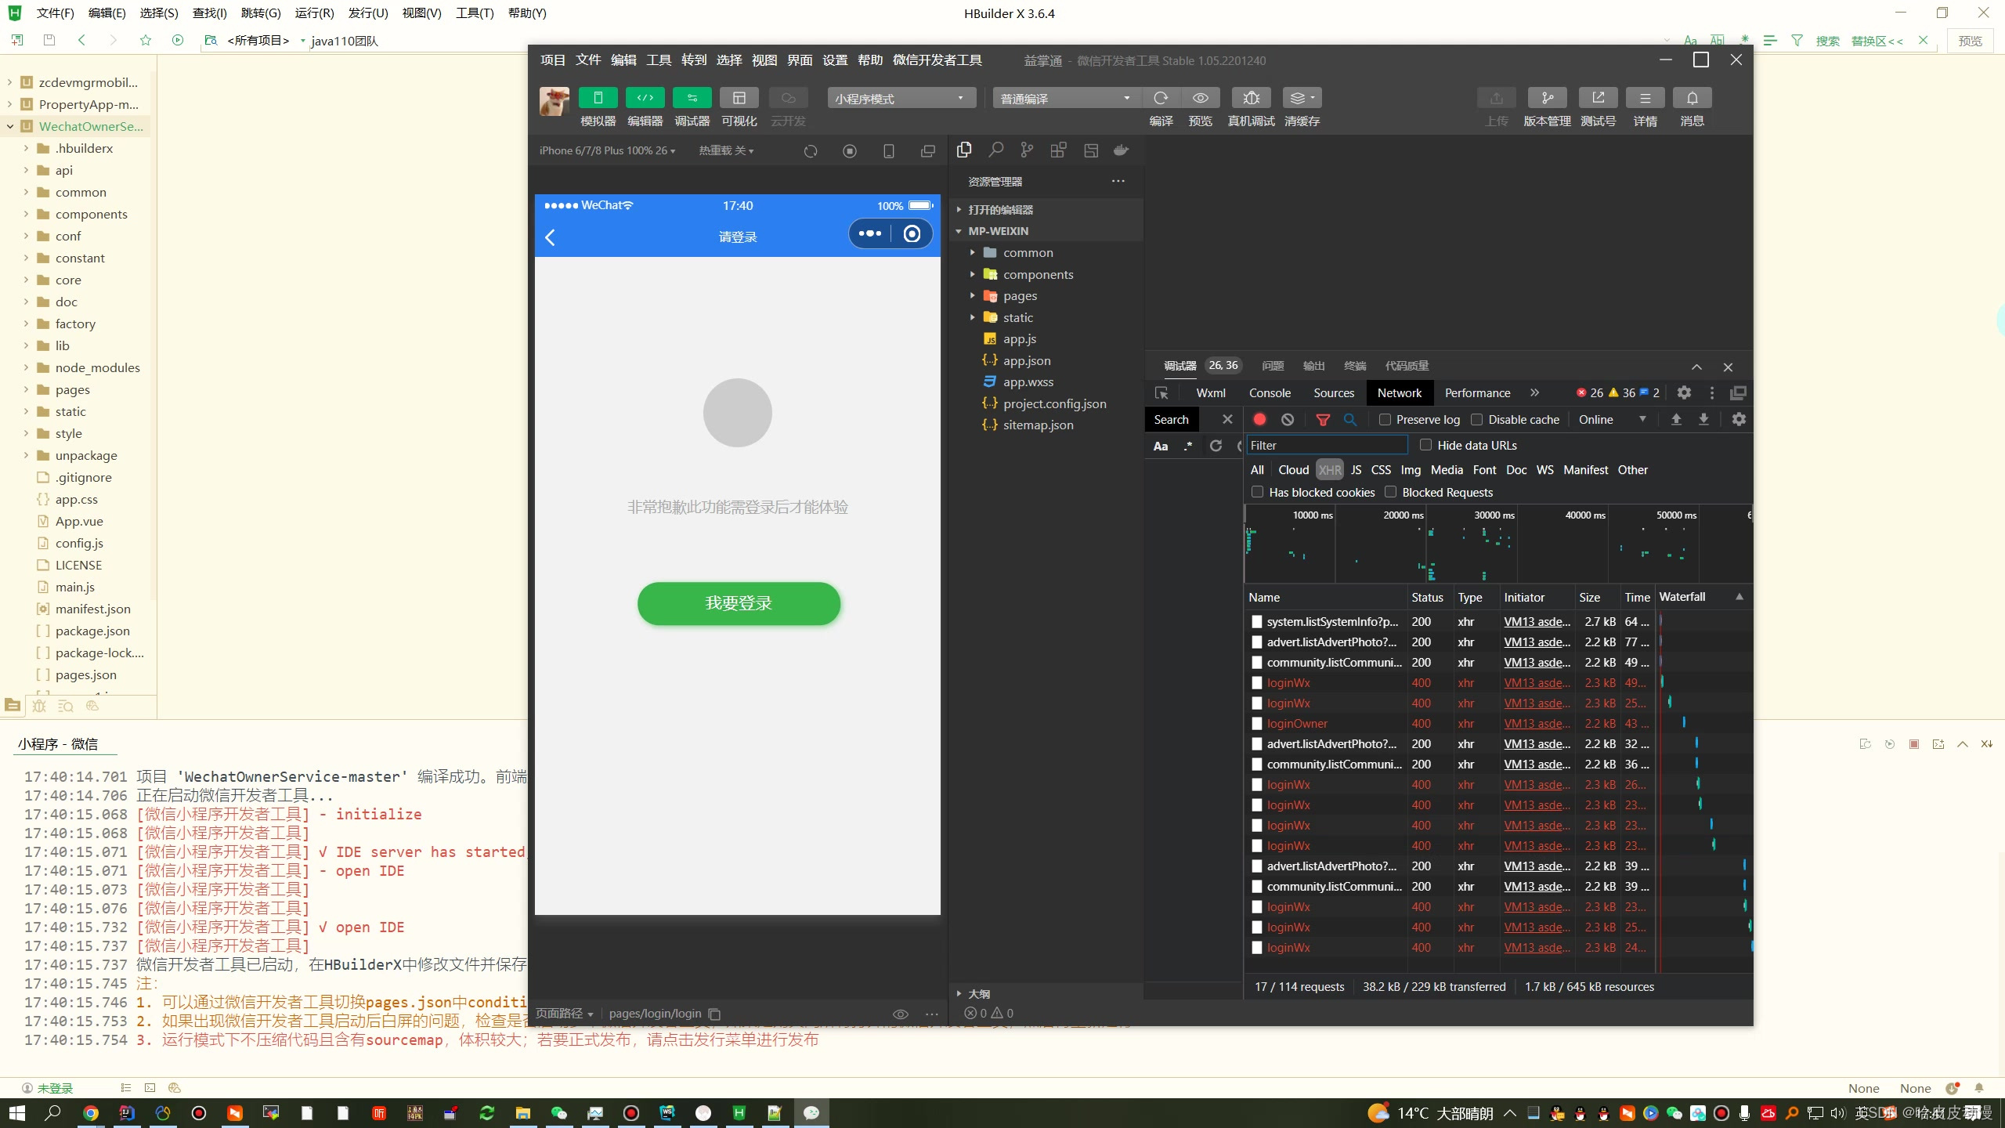Filter requests by the JS type
Viewport: 2005px width, 1128px height.
coord(1357,470)
